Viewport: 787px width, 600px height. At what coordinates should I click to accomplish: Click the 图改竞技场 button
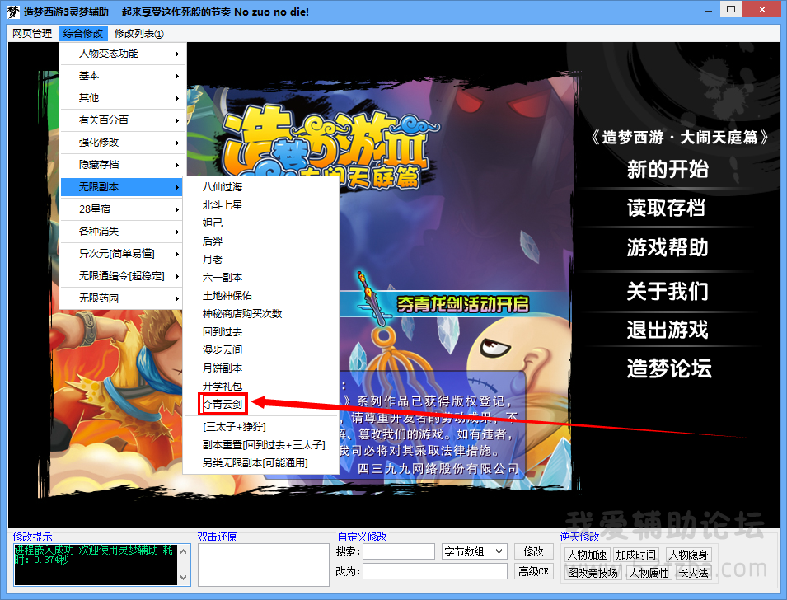593,573
